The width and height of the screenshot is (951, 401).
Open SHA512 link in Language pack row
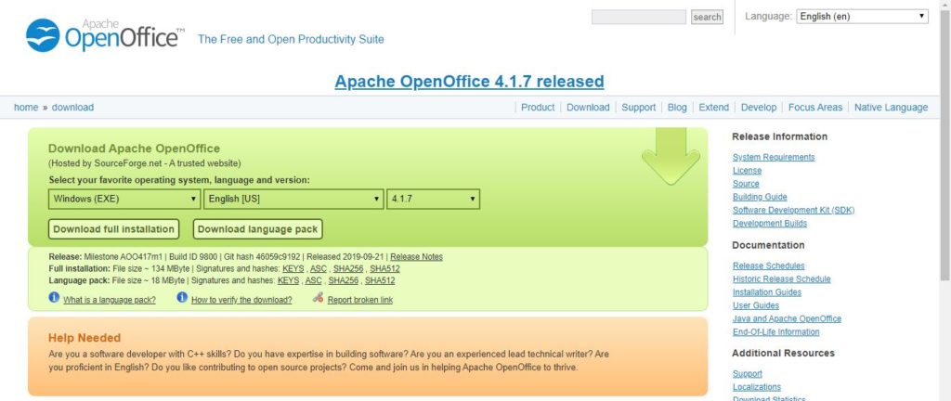coord(380,281)
